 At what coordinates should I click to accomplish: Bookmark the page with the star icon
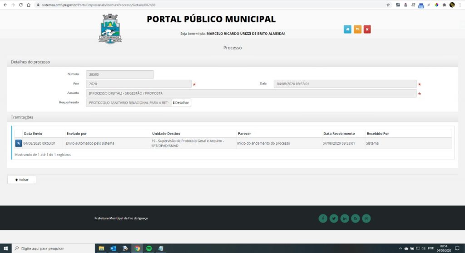(388, 5)
